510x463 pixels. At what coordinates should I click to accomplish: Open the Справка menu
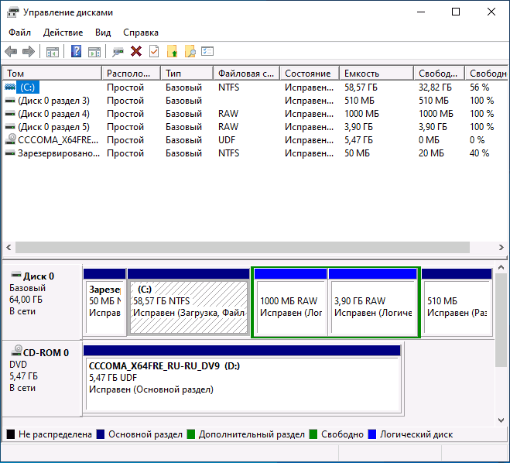(x=141, y=33)
